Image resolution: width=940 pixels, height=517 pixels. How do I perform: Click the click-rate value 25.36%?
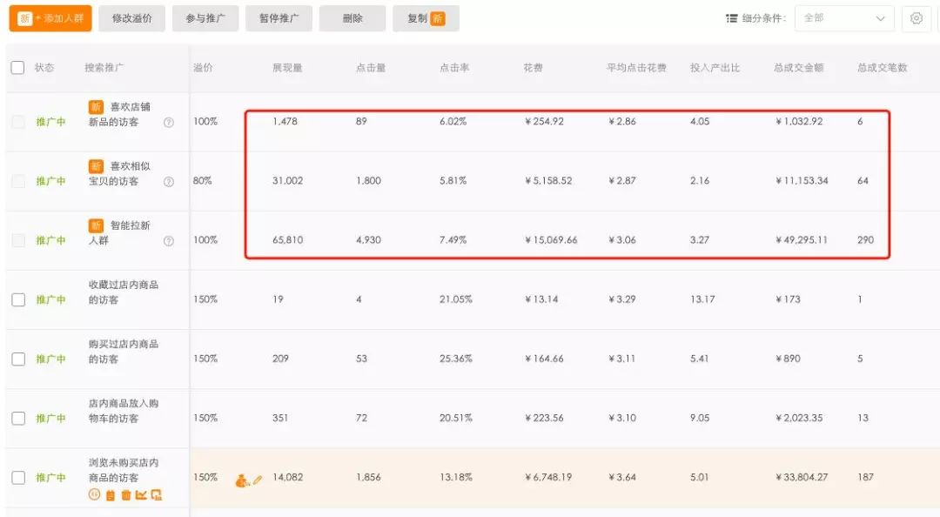(455, 359)
